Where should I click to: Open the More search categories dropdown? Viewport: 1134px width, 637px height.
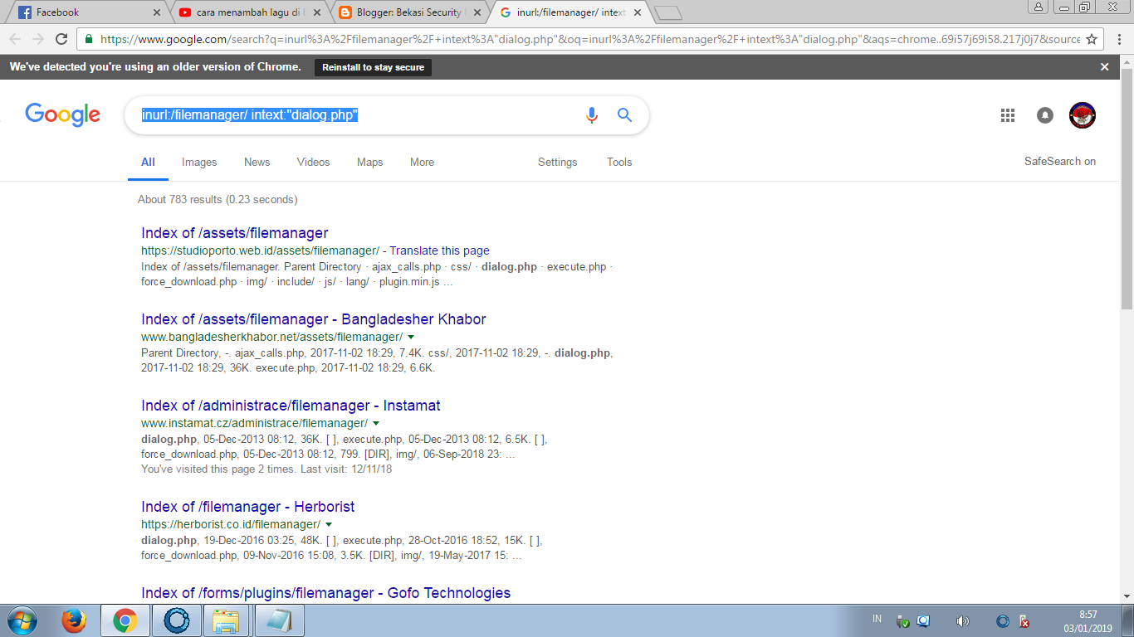tap(422, 162)
